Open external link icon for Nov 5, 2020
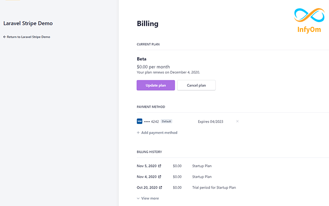 click(x=159, y=166)
